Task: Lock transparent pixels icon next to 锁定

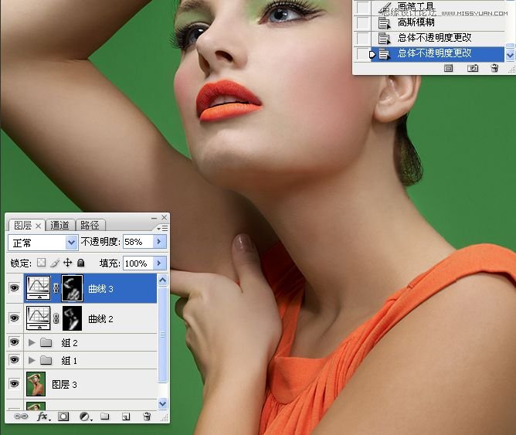Action: point(41,263)
